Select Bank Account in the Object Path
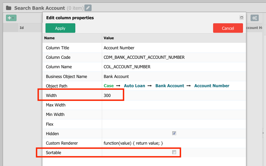266x166 pixels. coord(170,86)
